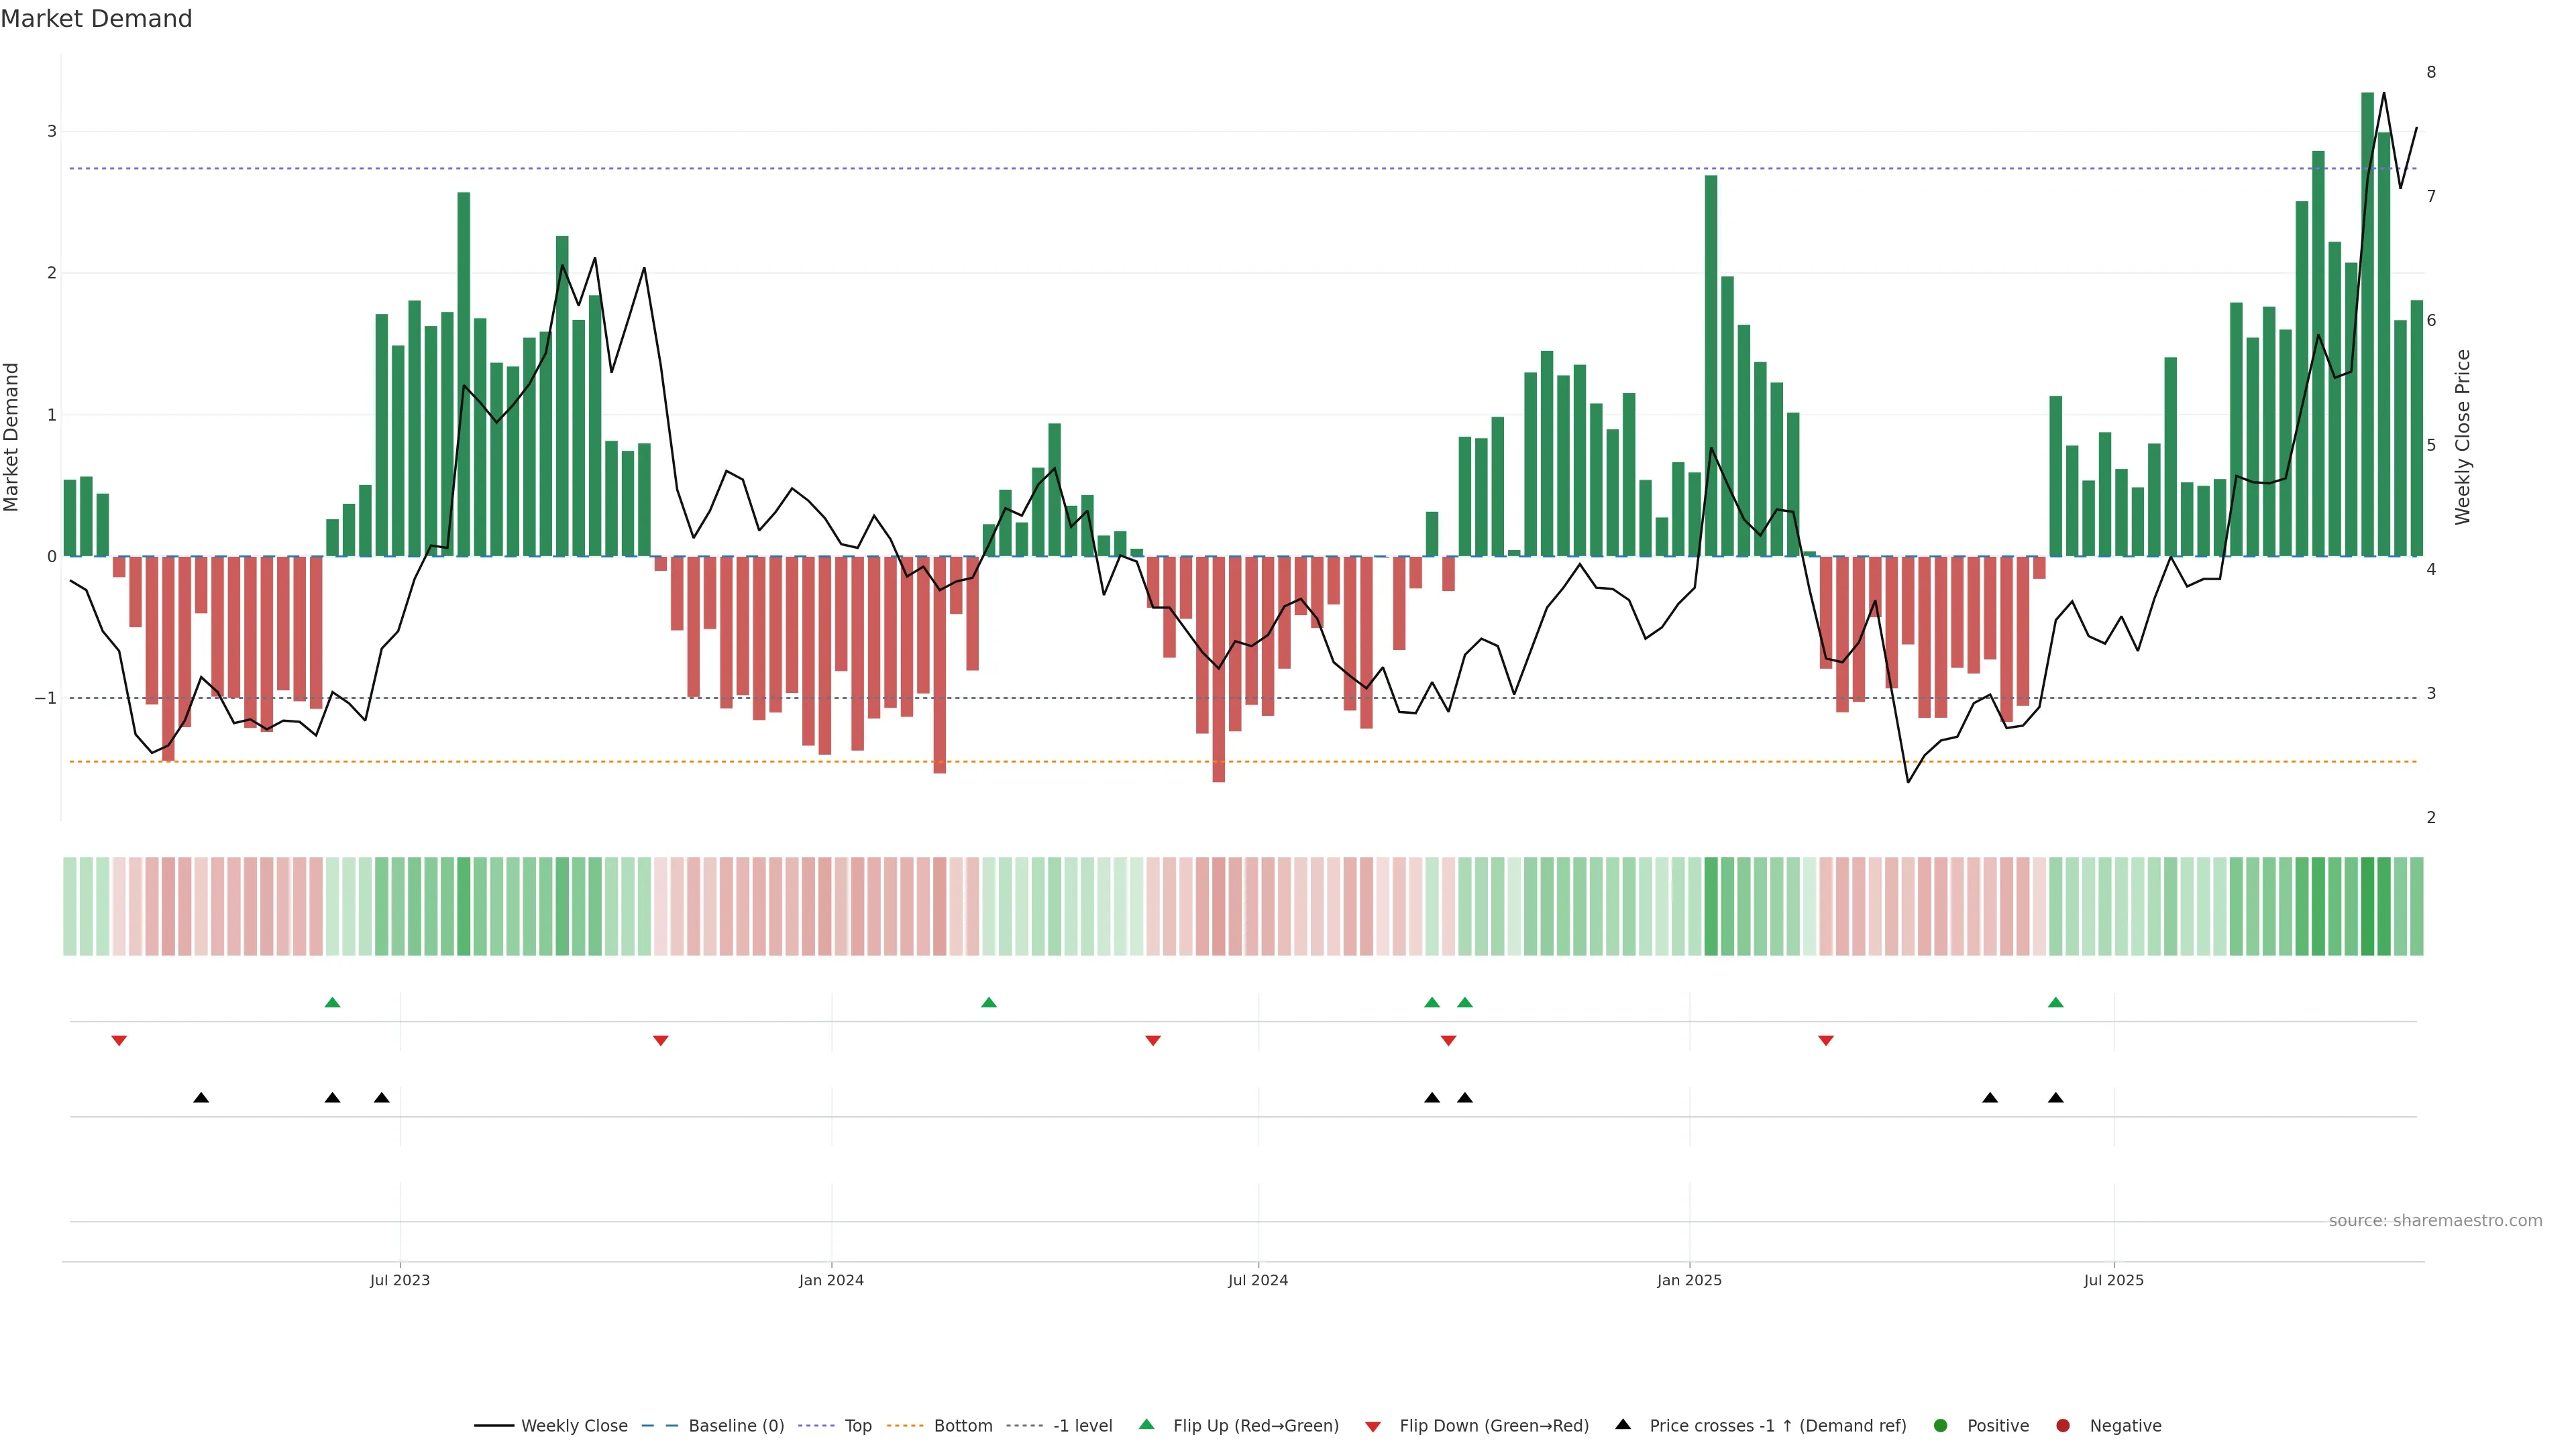The width and height of the screenshot is (2576, 1449).
Task: Click the Market Demand chart title
Action: point(96,19)
